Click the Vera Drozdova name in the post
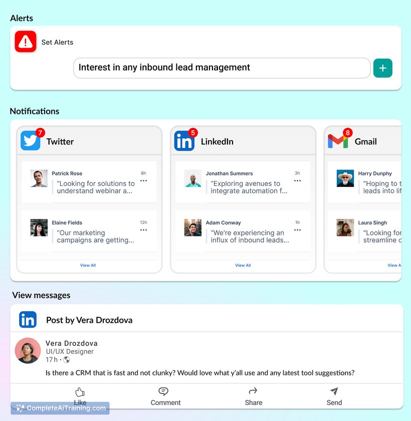 point(71,343)
